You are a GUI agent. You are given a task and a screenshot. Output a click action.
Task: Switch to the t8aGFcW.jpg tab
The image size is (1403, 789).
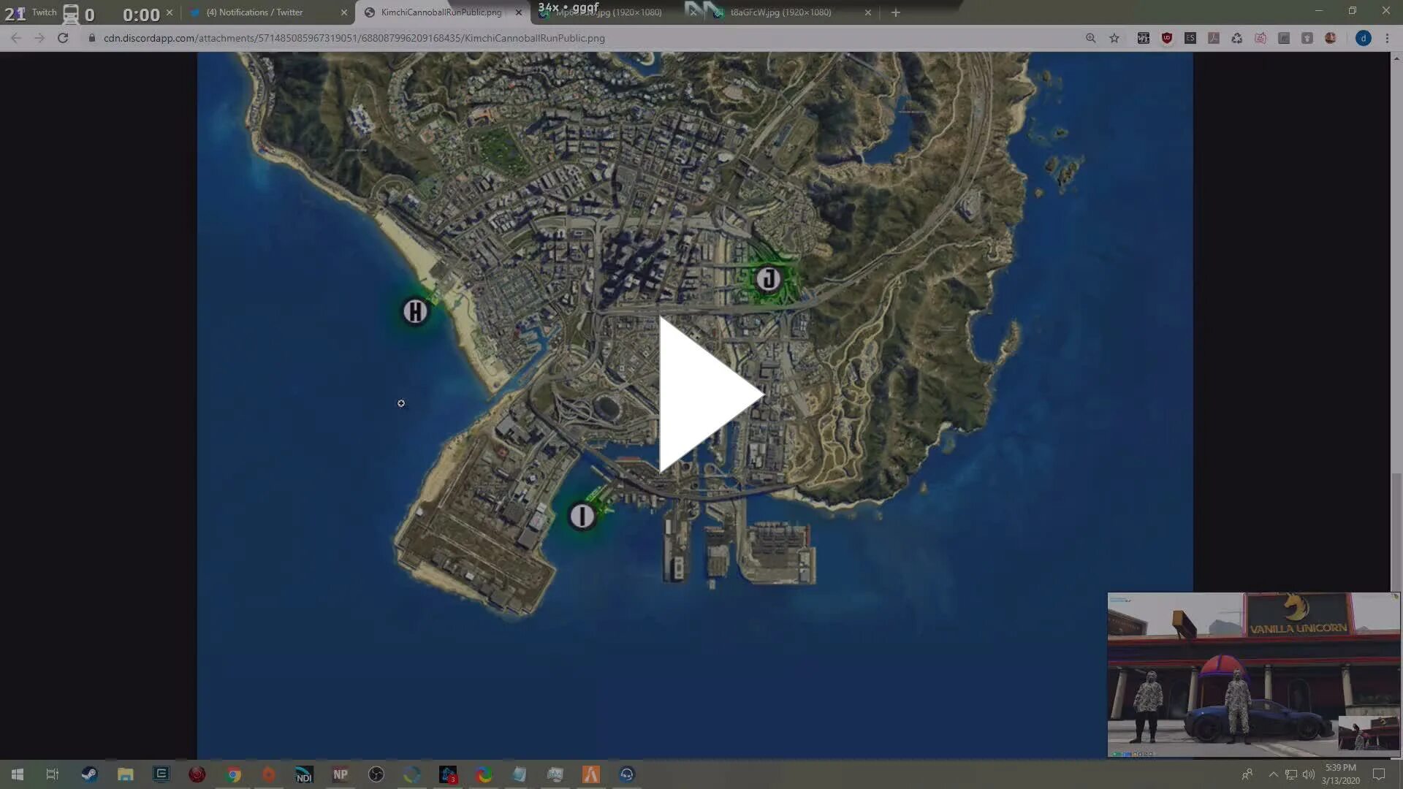(x=780, y=12)
